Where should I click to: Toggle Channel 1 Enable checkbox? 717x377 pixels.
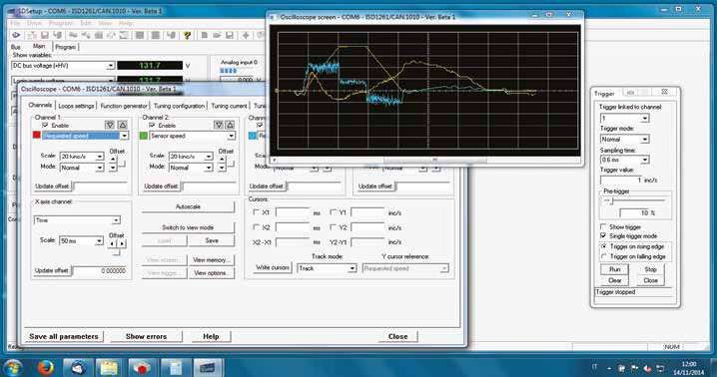(x=45, y=125)
